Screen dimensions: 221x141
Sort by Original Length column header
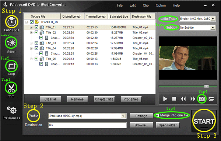tap(72, 17)
